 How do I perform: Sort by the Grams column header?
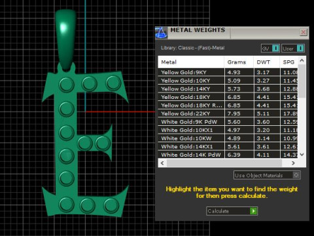239,62
